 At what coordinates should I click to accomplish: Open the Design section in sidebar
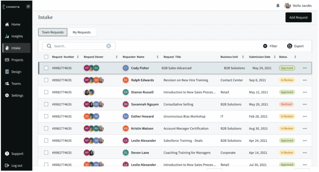click(16, 72)
